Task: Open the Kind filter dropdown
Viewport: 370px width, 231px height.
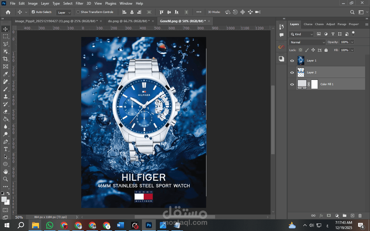Action: 301,34
